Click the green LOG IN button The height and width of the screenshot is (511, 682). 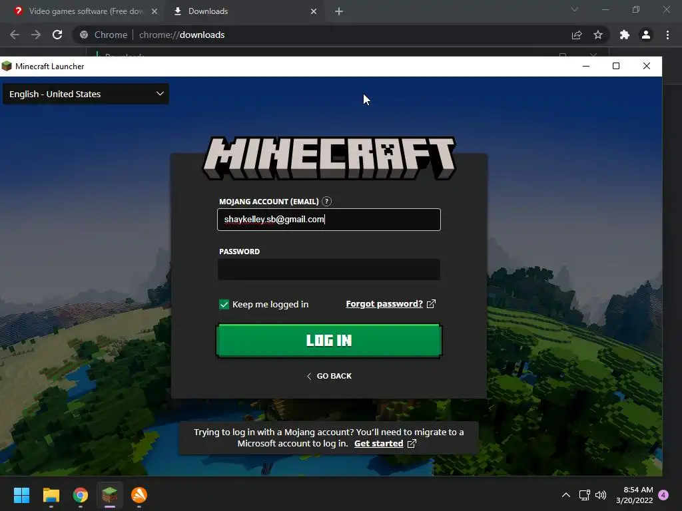pos(329,341)
